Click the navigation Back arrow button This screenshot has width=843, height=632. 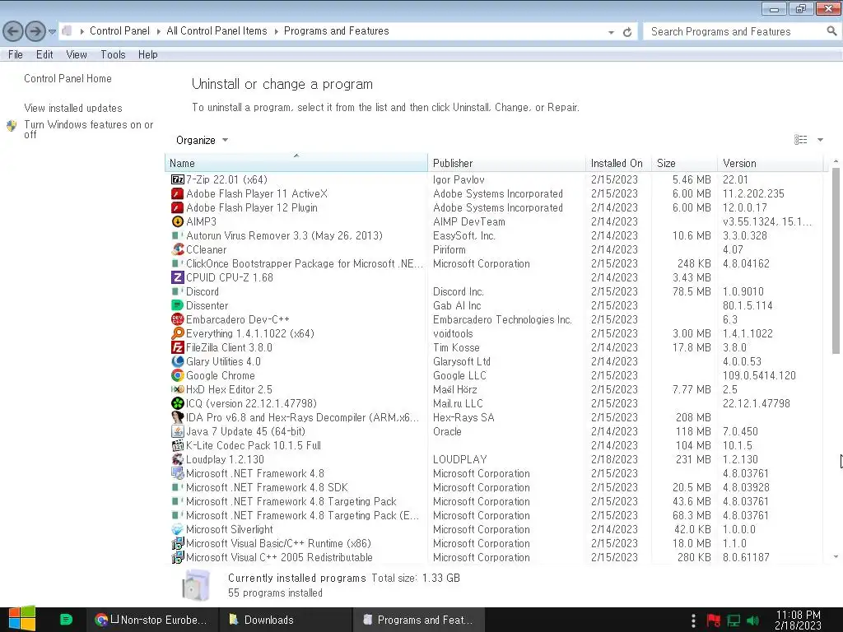pyautogui.click(x=13, y=31)
